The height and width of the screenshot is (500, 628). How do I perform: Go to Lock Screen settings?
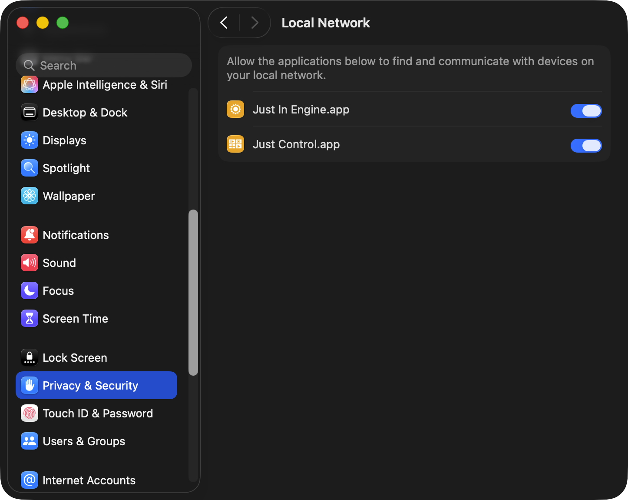(96, 358)
